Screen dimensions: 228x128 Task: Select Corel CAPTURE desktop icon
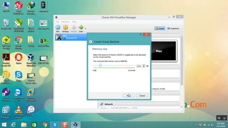6,77
